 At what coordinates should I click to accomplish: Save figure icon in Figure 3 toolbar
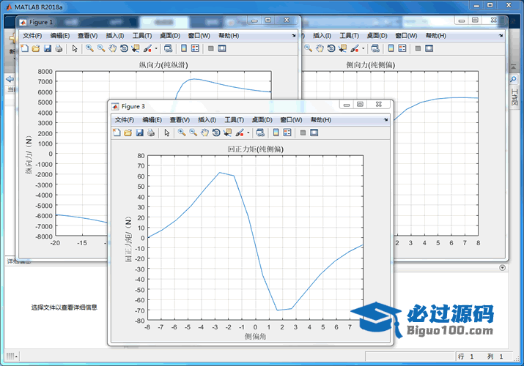139,132
